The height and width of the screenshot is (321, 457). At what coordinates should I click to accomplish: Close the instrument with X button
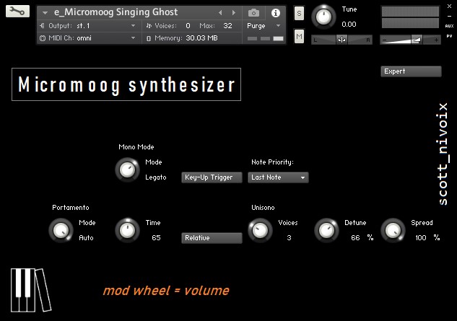click(449, 6)
